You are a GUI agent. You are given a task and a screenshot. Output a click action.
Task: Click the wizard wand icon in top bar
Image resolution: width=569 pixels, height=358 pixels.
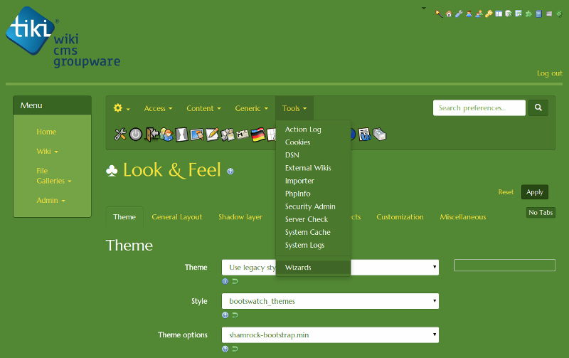coord(439,14)
